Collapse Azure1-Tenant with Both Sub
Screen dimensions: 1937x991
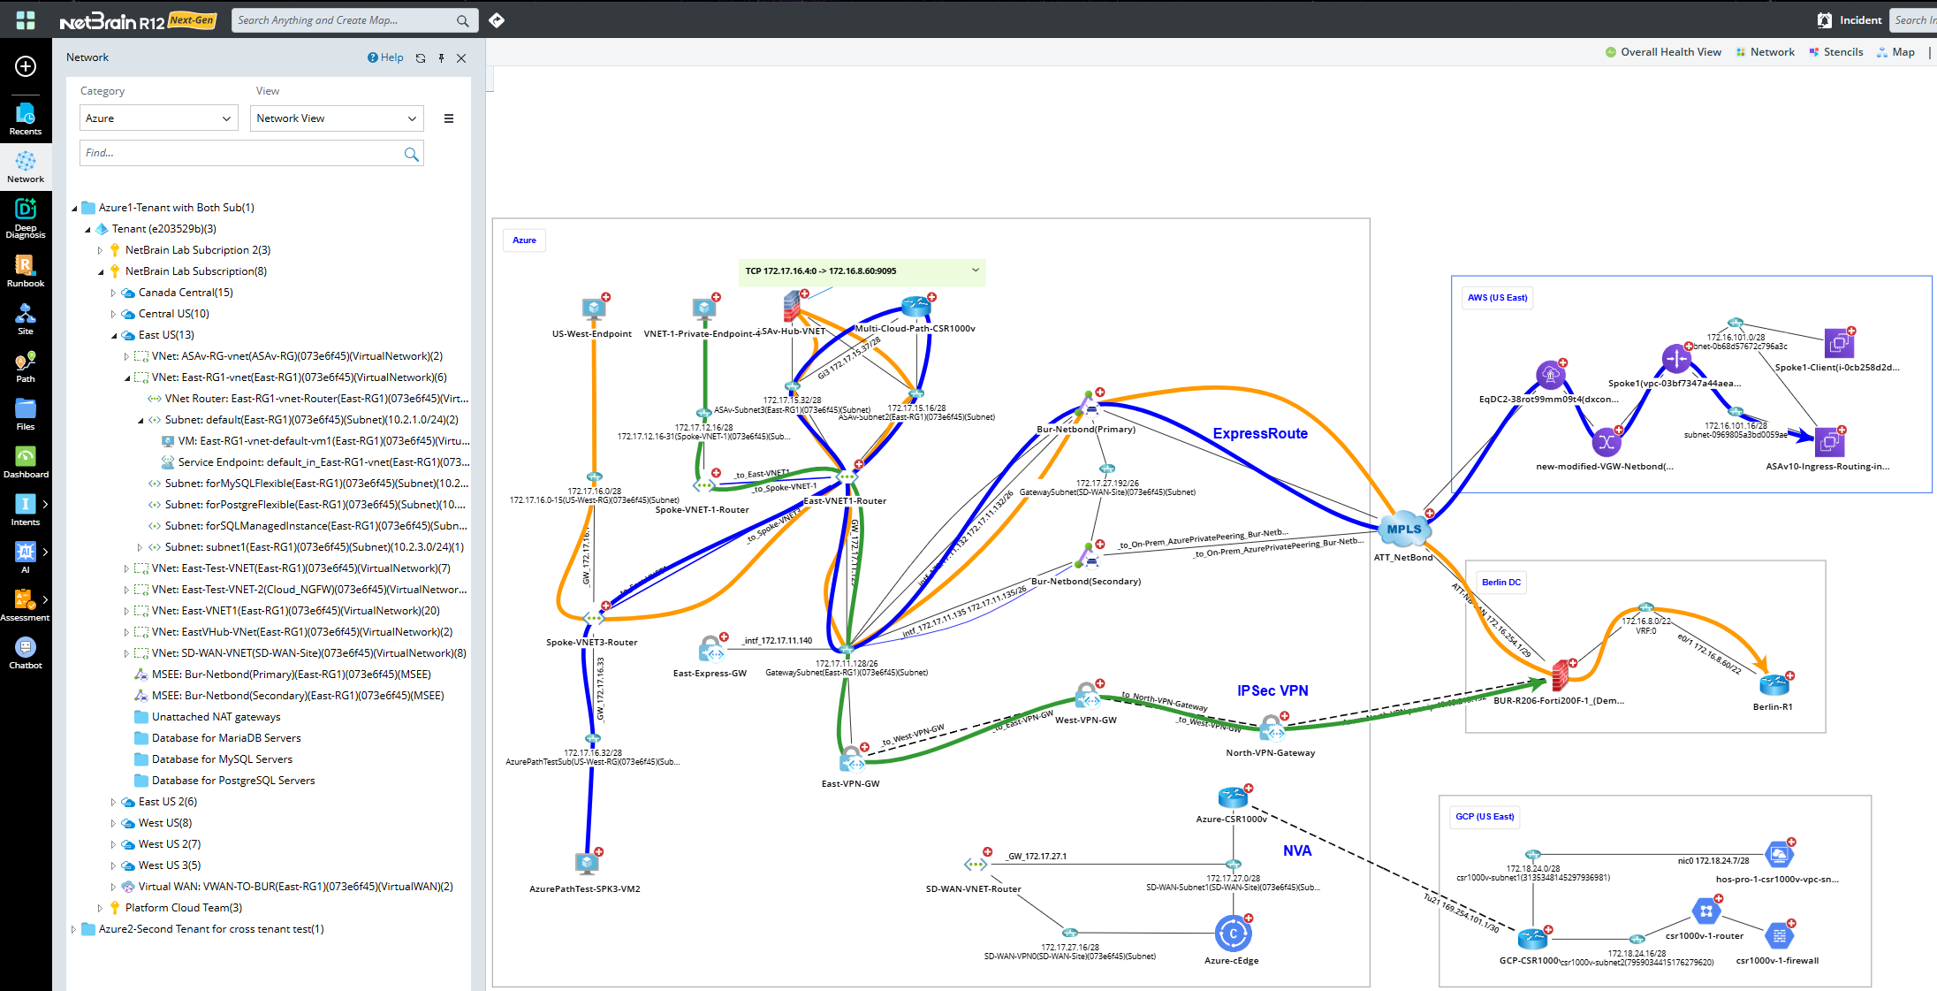[x=74, y=209]
